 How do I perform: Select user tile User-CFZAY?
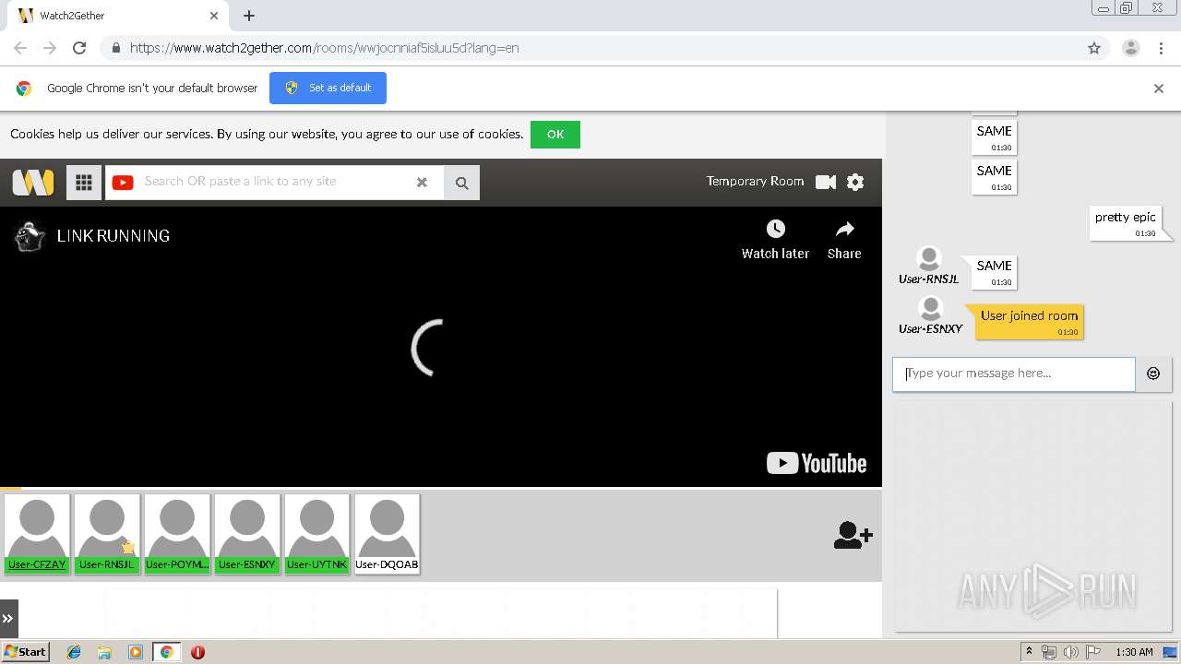tap(37, 534)
